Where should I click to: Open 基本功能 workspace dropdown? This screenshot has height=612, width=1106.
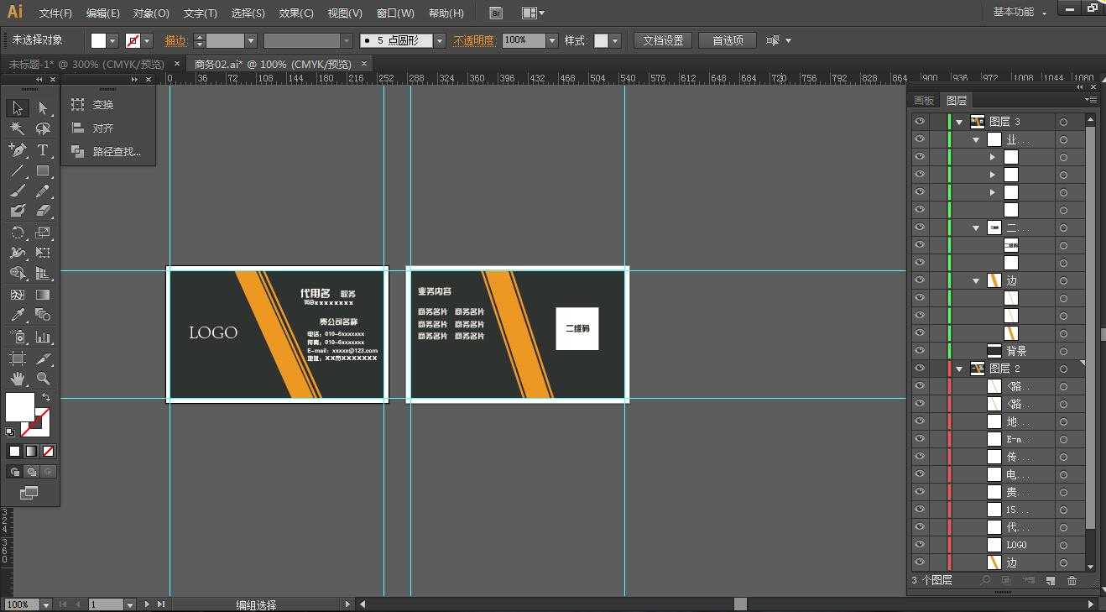click(x=1020, y=13)
